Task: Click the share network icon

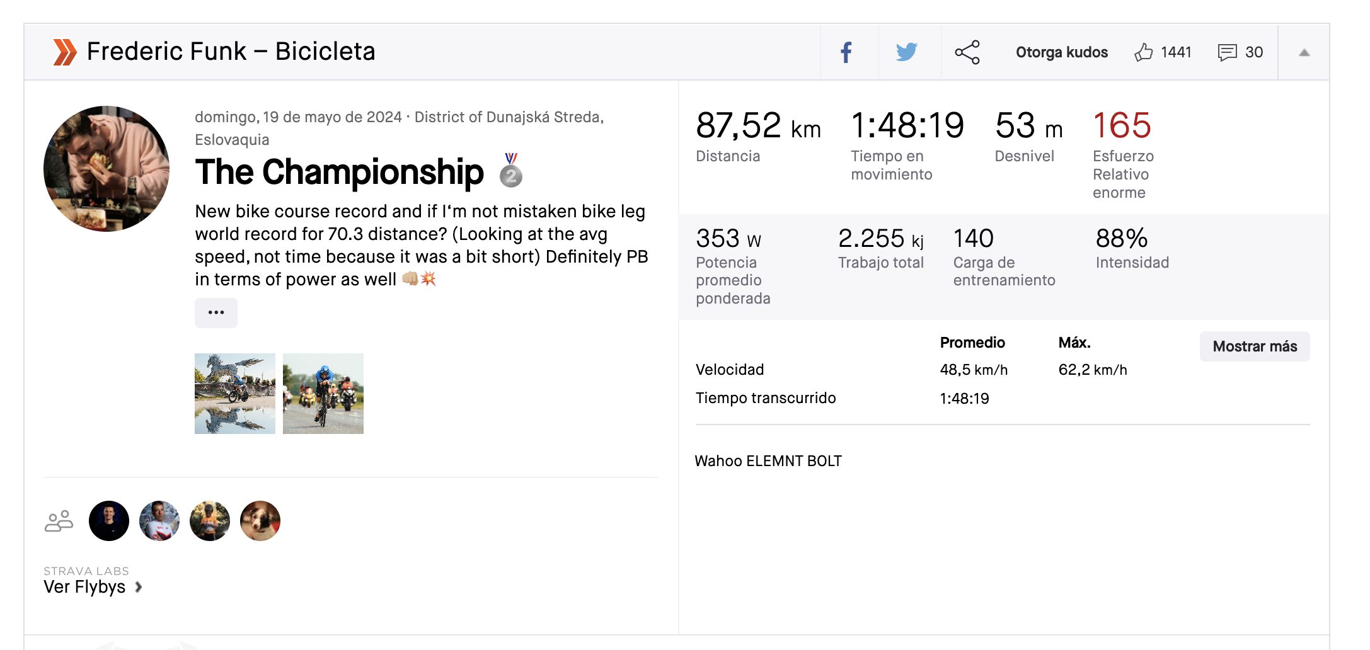Action: [x=967, y=52]
